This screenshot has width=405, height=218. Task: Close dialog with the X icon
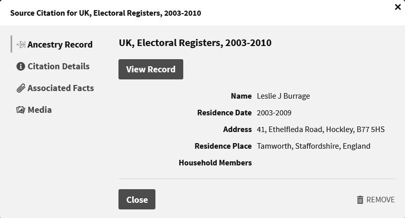point(397,7)
